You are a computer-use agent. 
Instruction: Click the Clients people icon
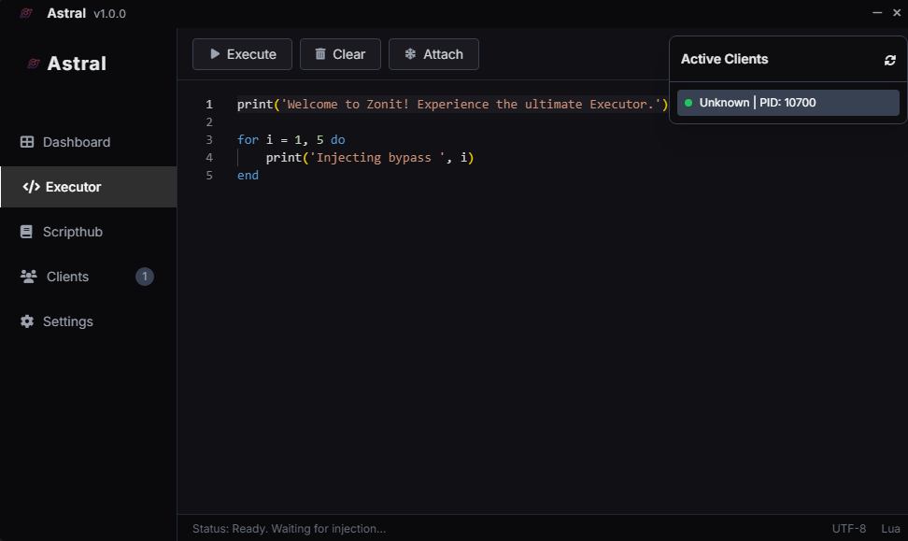click(28, 277)
